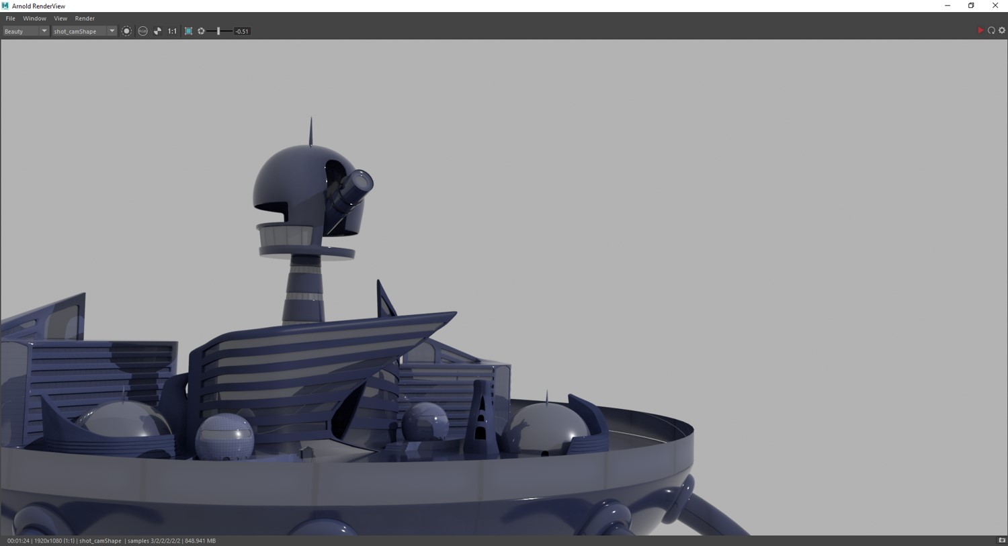This screenshot has width=1008, height=546.
Task: Refresh the render with circular arrow
Action: 991,30
